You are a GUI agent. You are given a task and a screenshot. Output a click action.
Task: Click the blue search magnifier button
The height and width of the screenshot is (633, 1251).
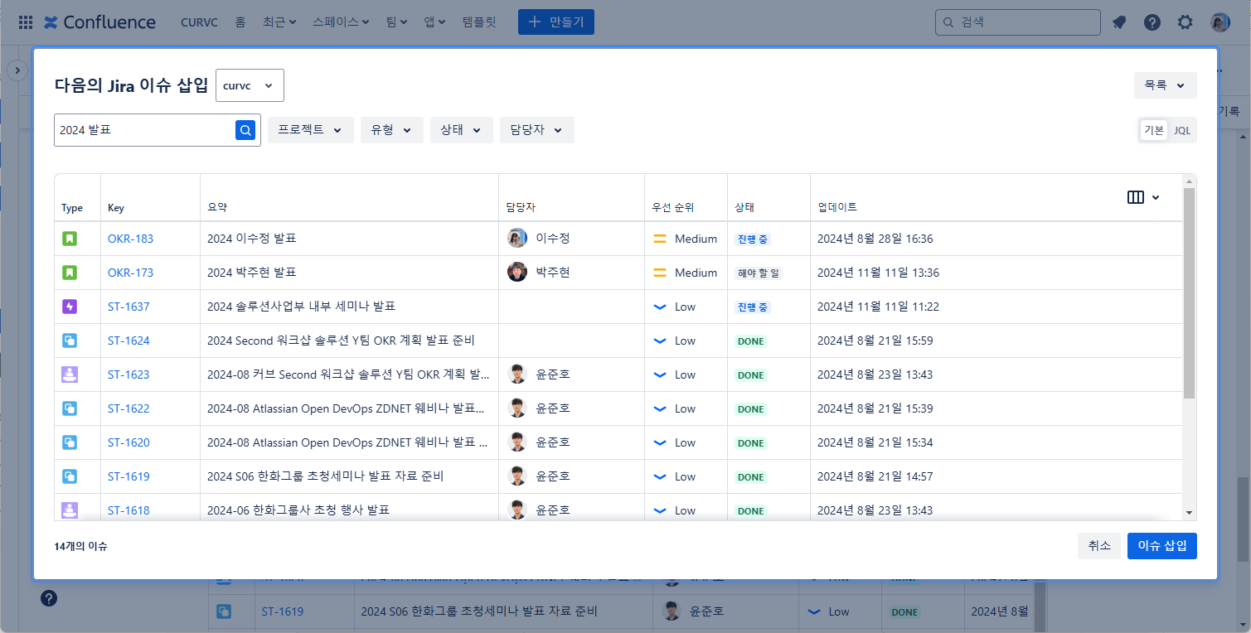pyautogui.click(x=245, y=130)
